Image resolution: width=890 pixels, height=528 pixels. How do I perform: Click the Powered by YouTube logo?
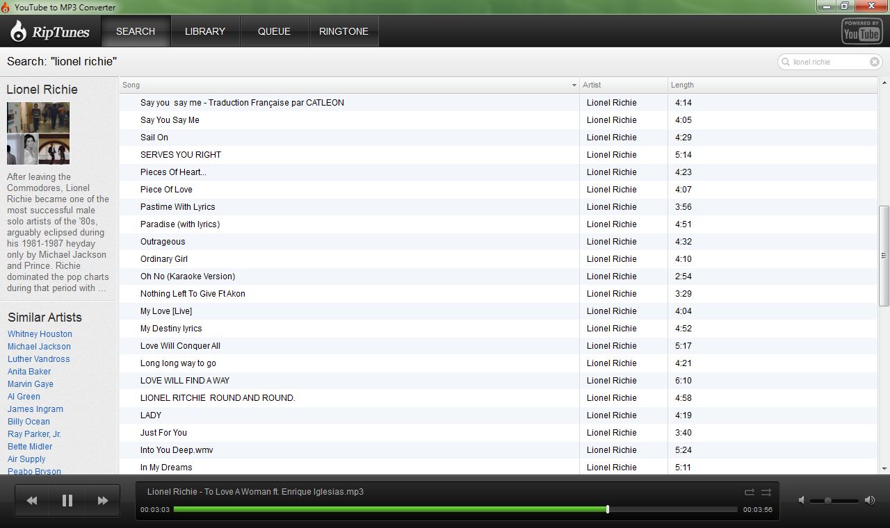[861, 31]
